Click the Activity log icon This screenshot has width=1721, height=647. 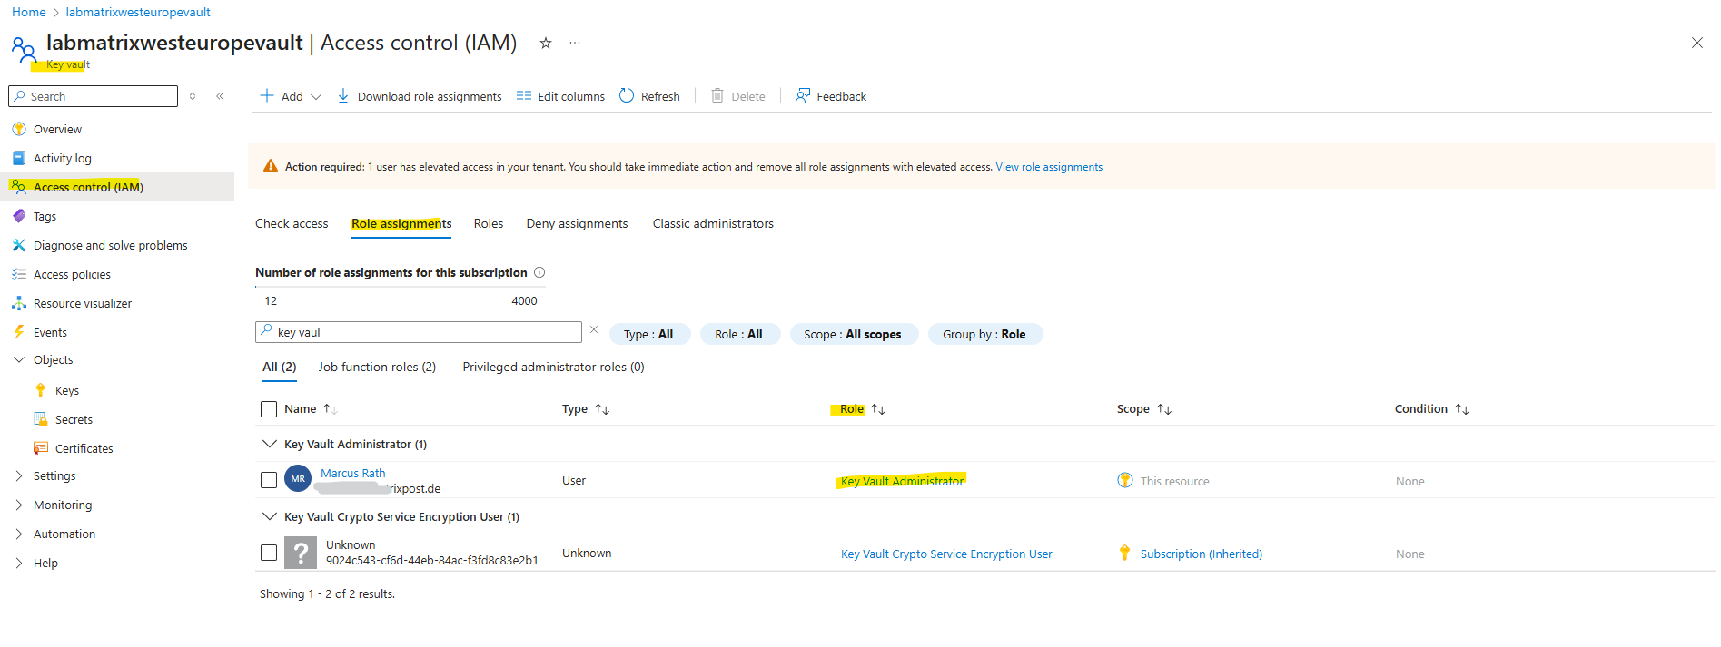(19, 158)
